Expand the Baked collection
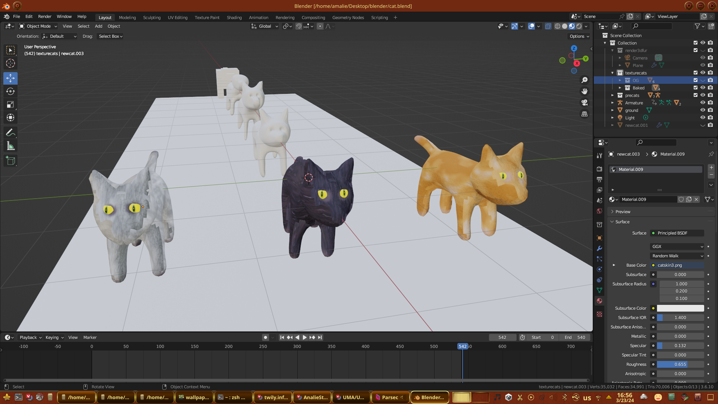 (620, 88)
